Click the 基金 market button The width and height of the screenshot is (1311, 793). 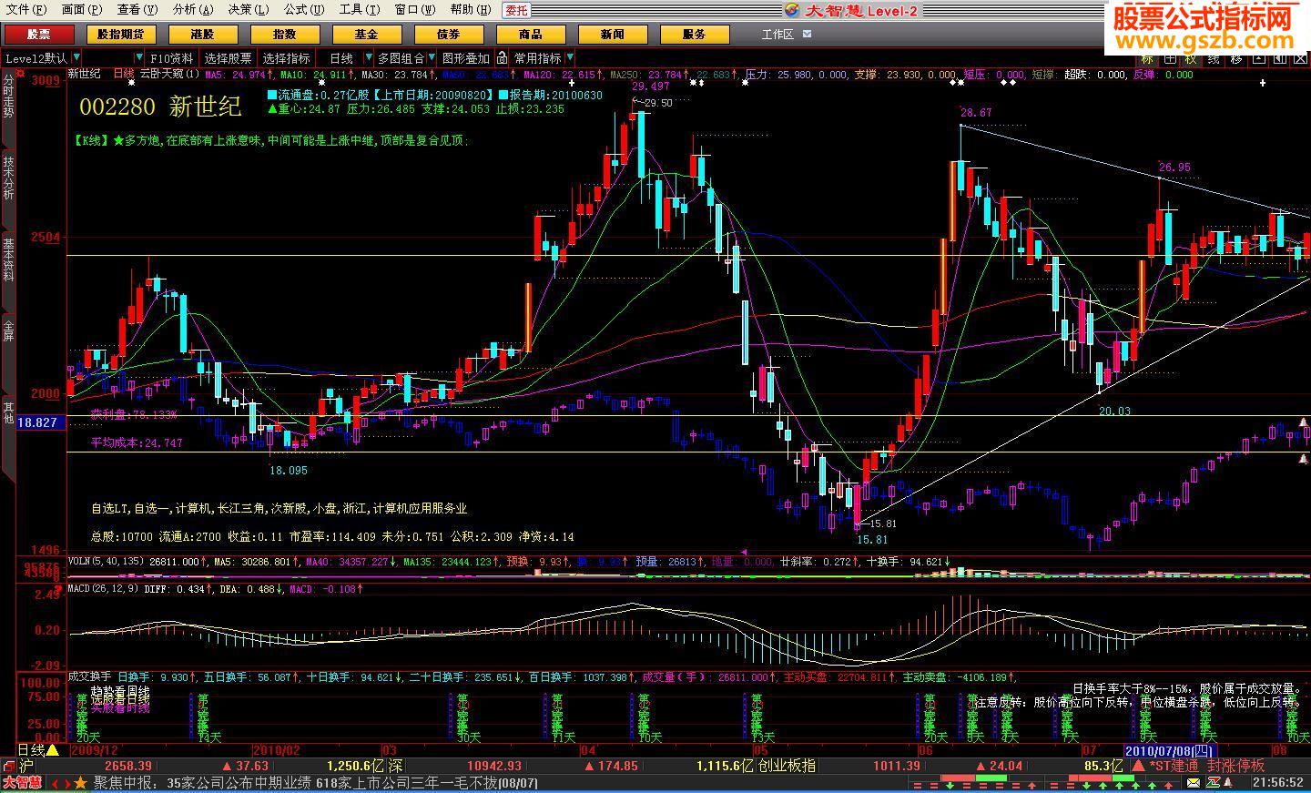point(367,35)
